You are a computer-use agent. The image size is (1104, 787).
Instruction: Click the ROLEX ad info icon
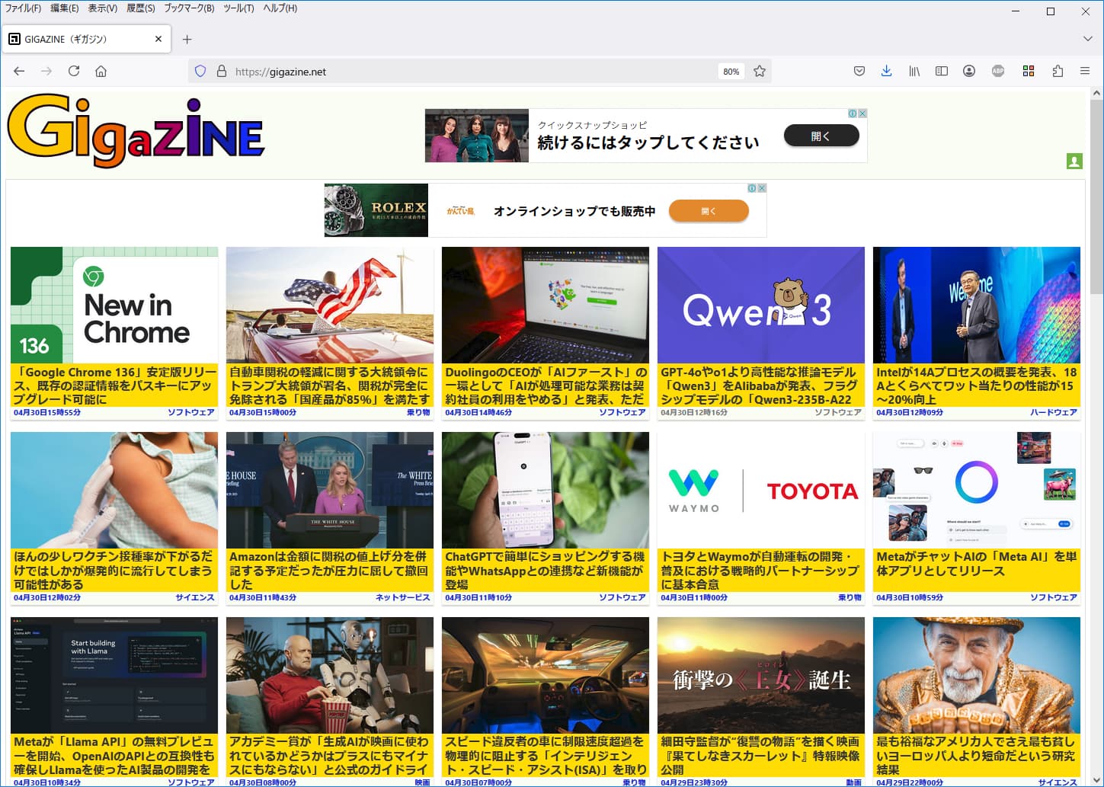752,188
